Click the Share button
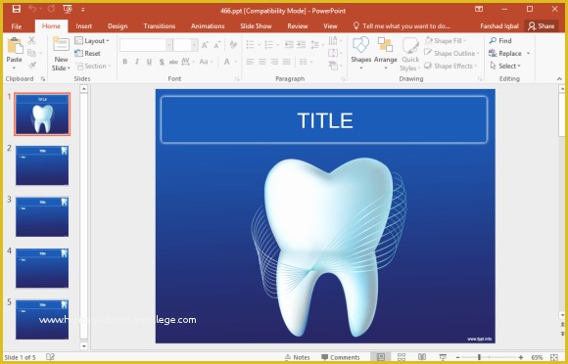 click(542, 26)
